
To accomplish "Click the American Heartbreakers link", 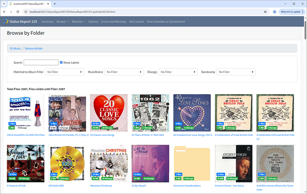I will 187,186.
